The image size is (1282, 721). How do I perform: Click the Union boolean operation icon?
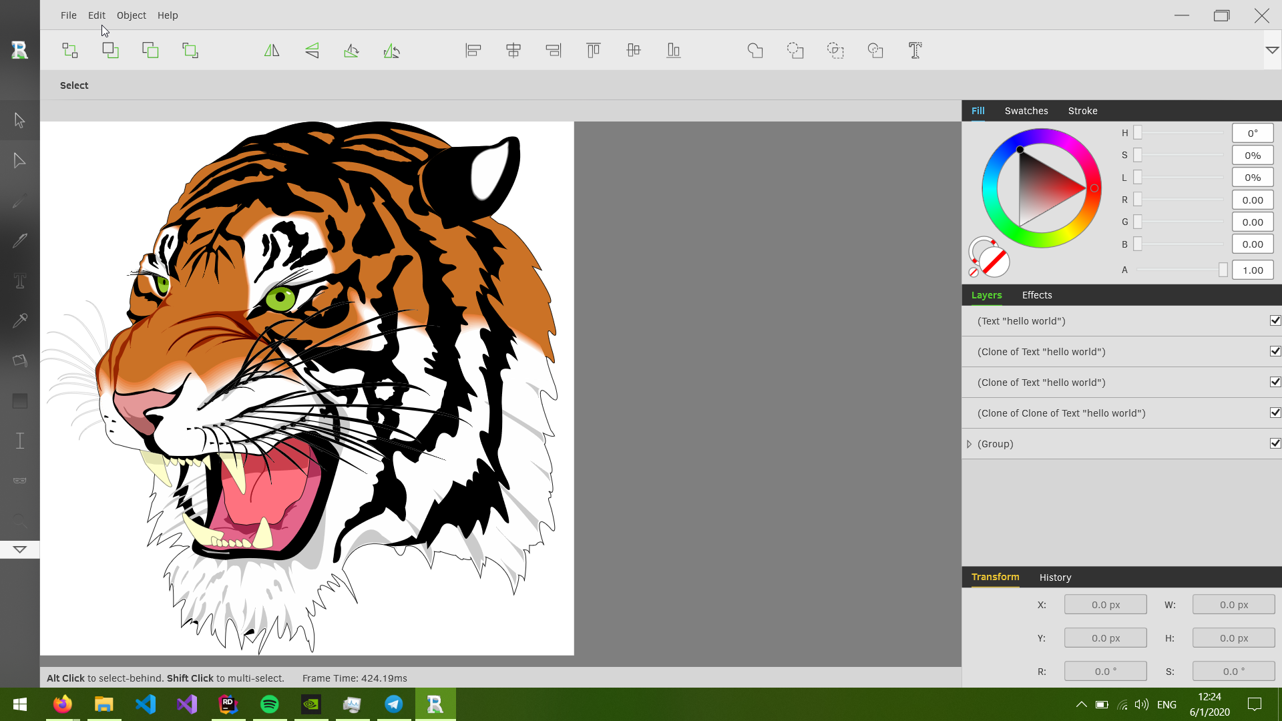click(755, 51)
